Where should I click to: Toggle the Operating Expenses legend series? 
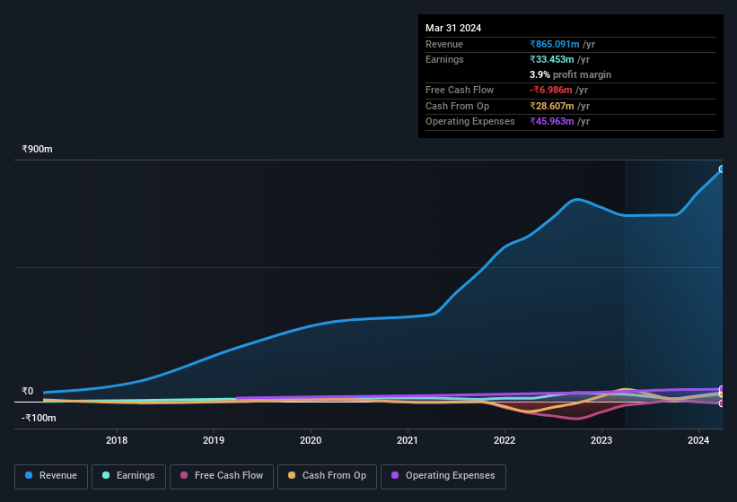point(443,476)
